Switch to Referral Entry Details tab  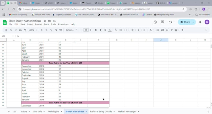[x=101, y=112]
